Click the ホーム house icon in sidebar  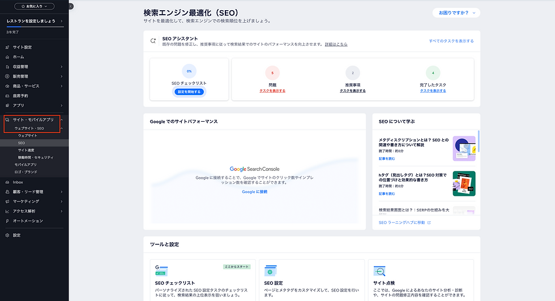coord(7,57)
